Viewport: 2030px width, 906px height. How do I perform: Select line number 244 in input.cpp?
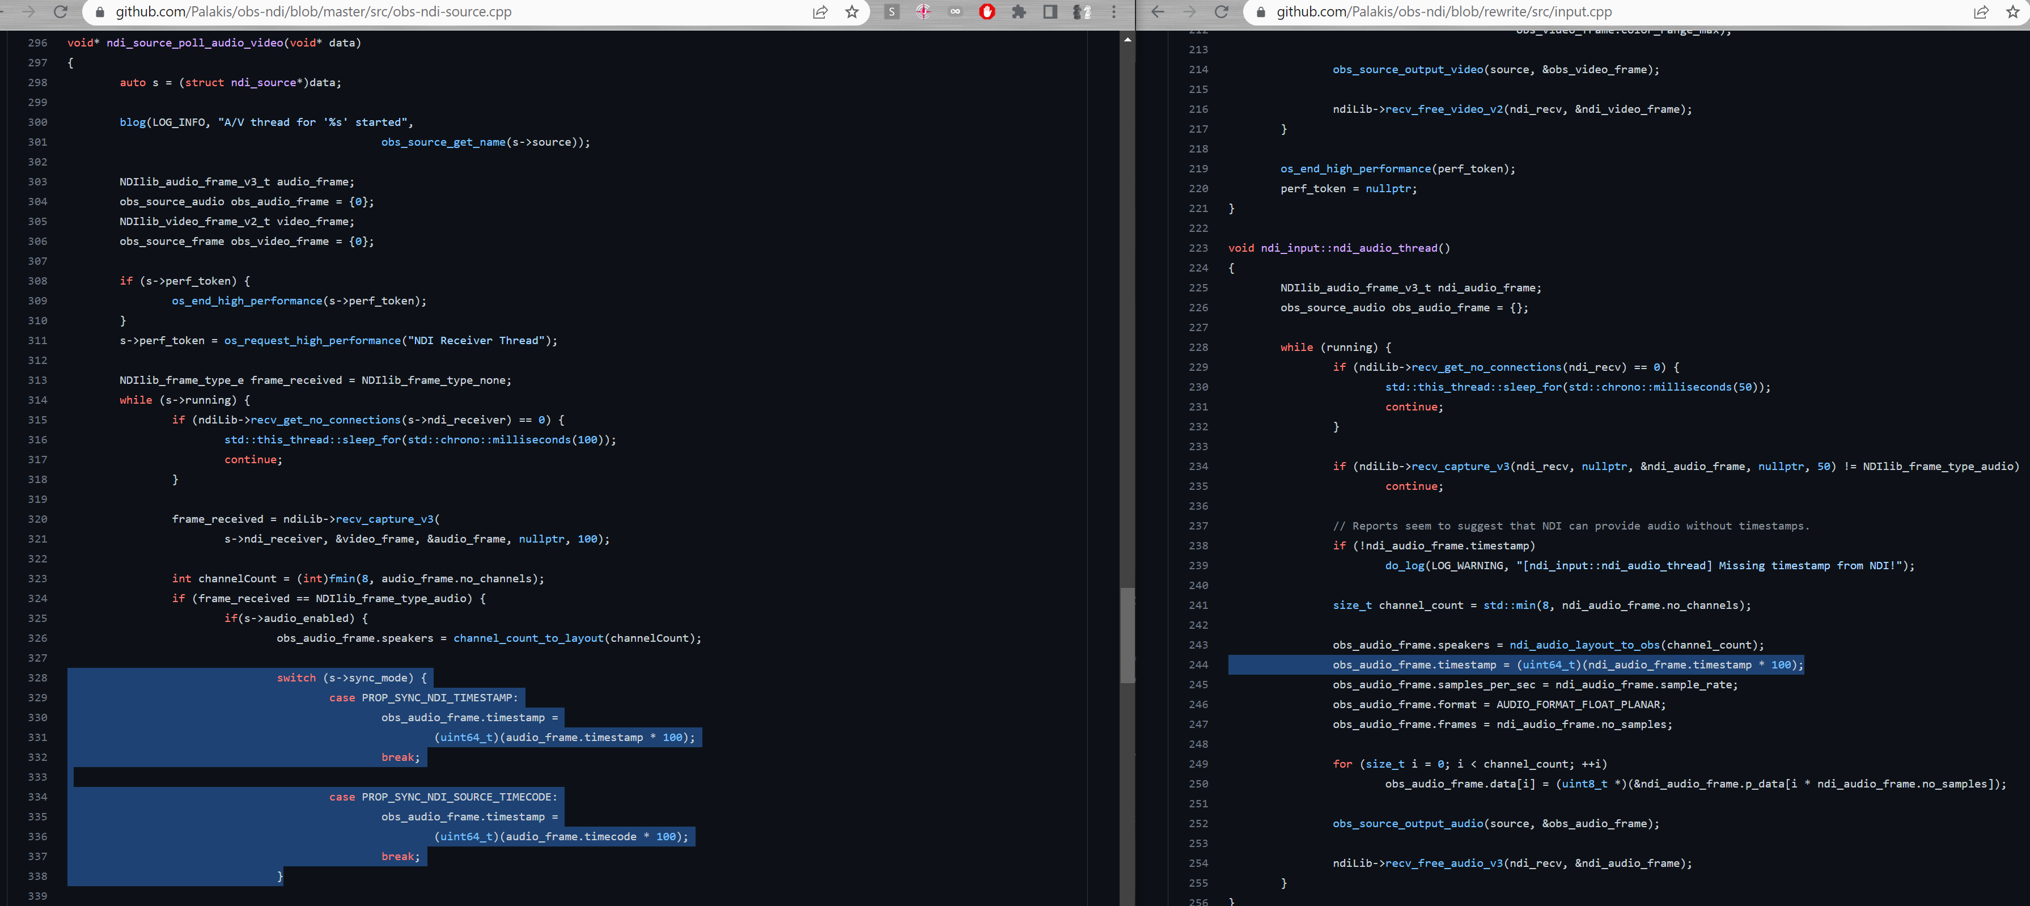1198,665
